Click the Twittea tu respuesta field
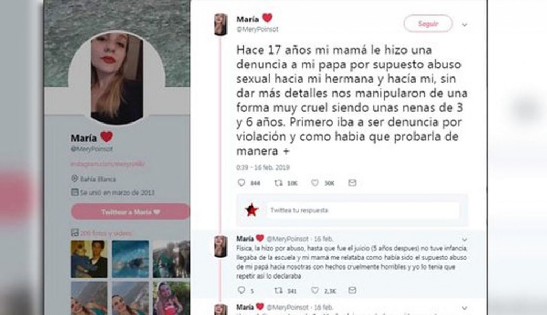547x315 pixels. (363, 210)
